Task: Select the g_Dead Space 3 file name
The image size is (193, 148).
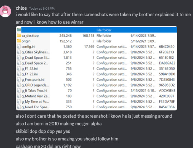Action: tap(35, 58)
